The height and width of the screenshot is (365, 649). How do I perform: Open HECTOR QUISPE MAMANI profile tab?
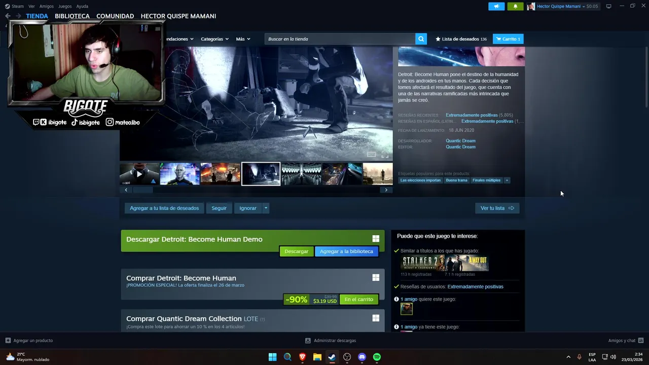coord(178,16)
